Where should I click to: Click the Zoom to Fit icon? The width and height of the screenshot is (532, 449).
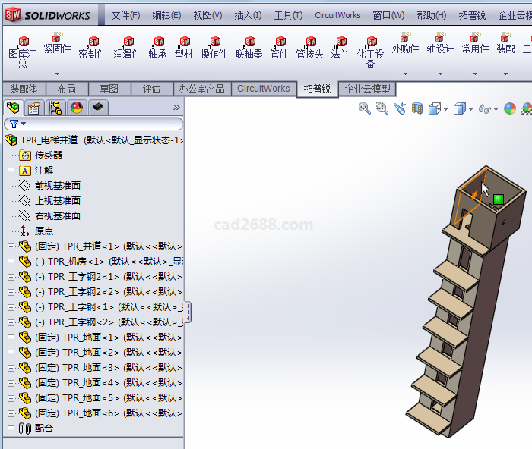[365, 109]
